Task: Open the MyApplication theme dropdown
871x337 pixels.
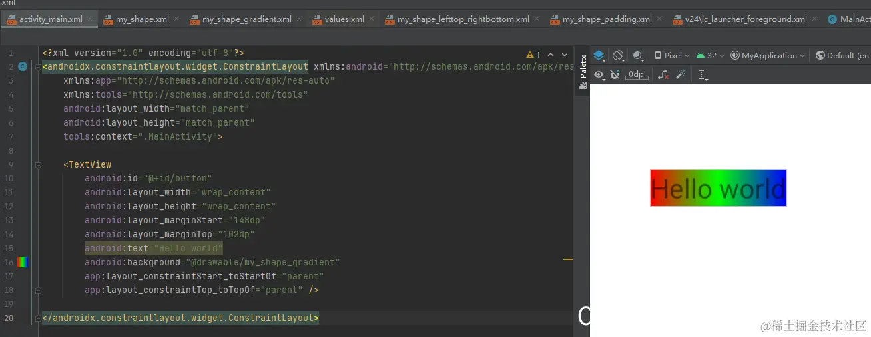Action: (x=768, y=56)
